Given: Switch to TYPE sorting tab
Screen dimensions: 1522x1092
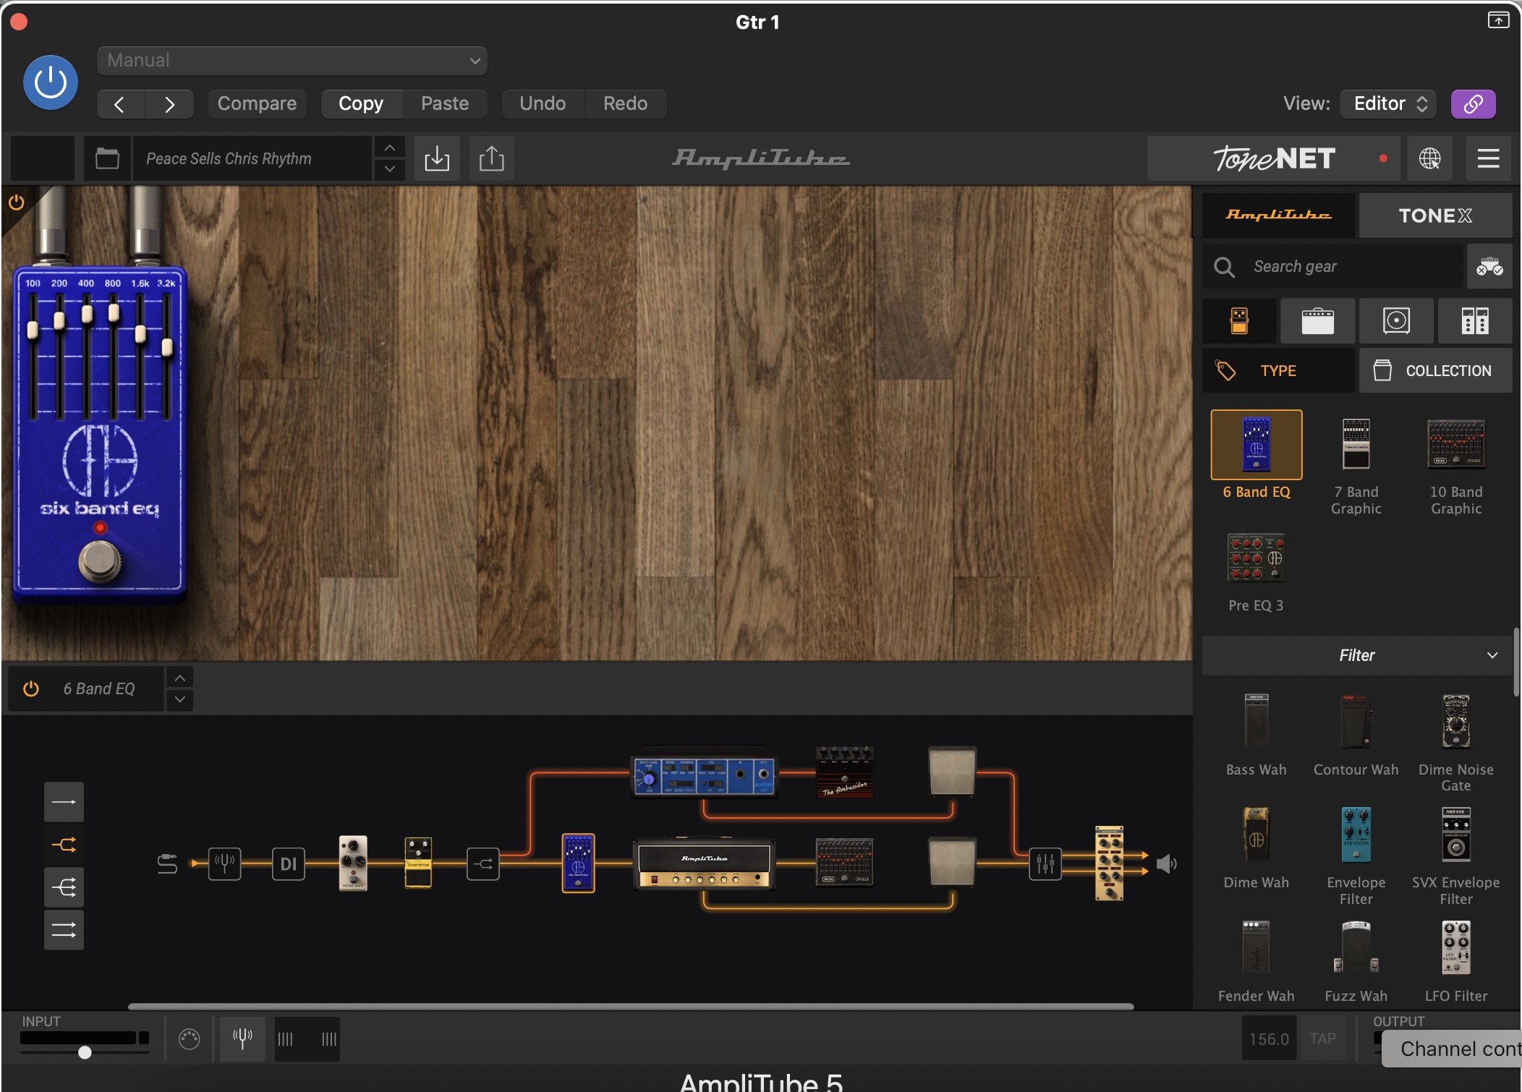Looking at the screenshot, I should 1278,370.
